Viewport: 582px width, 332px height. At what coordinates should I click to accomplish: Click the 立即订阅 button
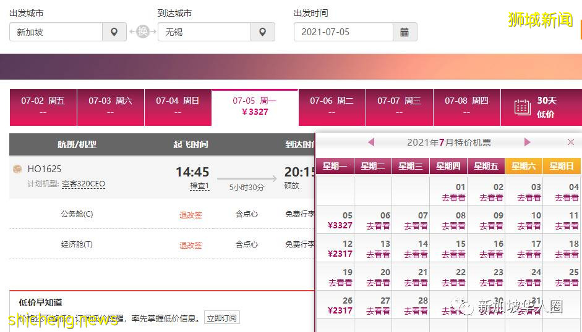pos(221,318)
